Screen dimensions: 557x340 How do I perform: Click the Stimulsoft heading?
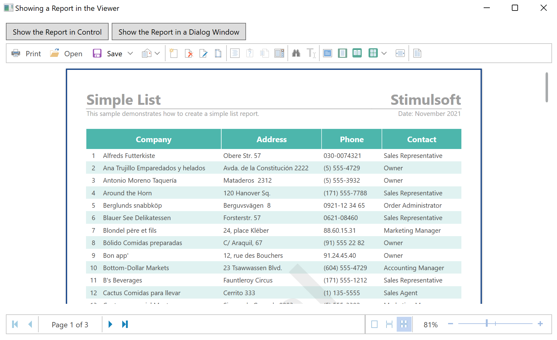[426, 100]
